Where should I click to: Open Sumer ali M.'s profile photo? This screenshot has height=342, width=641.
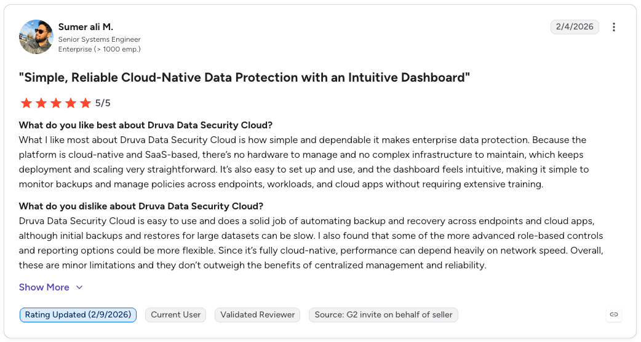pos(36,37)
